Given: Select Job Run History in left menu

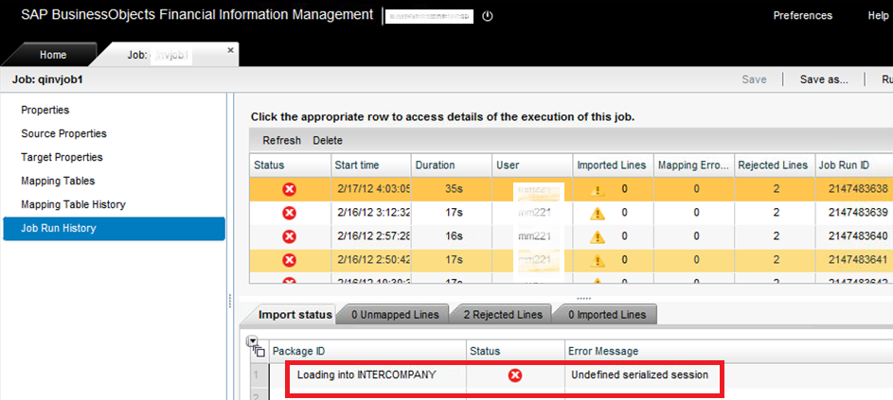Looking at the screenshot, I should point(114,229).
